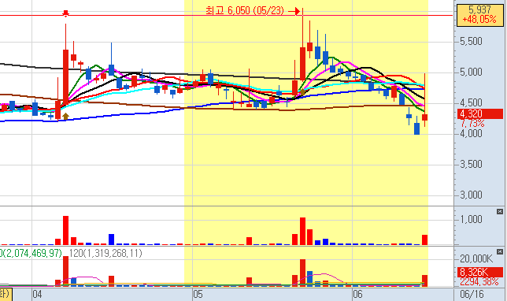This screenshot has width=507, height=301.
Task: Click the red current price tag 4,320
Action: 480,114
